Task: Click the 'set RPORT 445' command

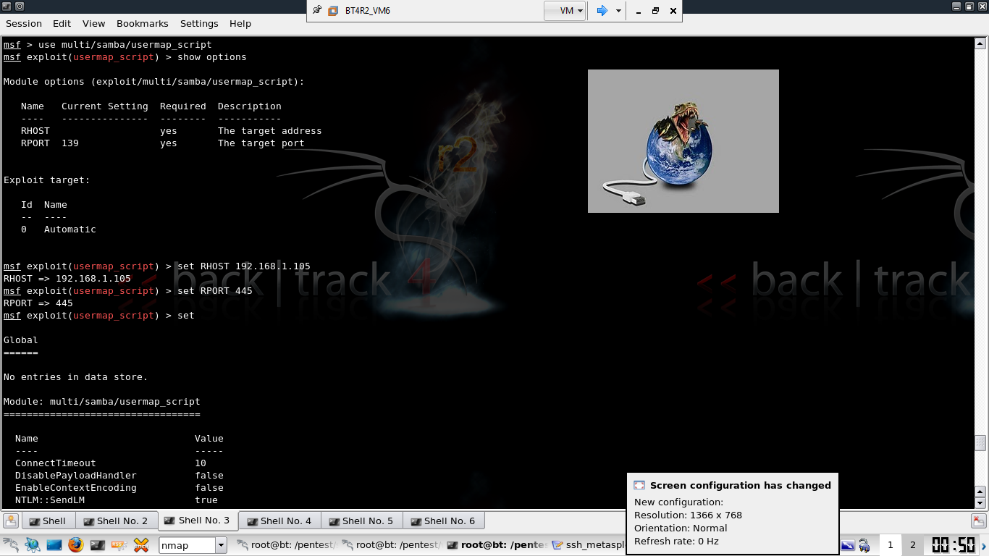Action: click(214, 290)
